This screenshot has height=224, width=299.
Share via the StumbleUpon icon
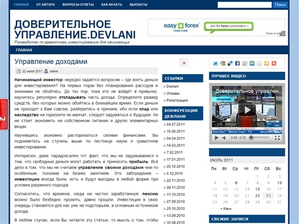point(252,63)
